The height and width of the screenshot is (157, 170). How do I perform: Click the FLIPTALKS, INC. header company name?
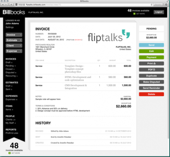(36, 12)
